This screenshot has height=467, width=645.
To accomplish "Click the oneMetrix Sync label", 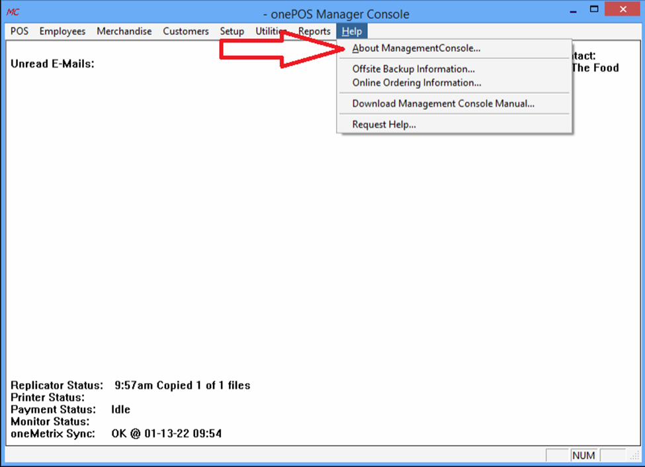I will 53,434.
